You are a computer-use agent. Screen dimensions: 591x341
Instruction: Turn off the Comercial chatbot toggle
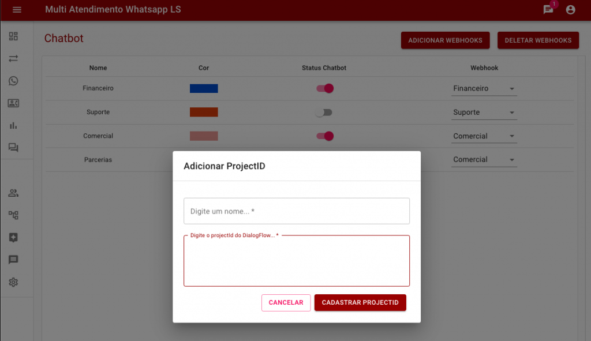(324, 136)
